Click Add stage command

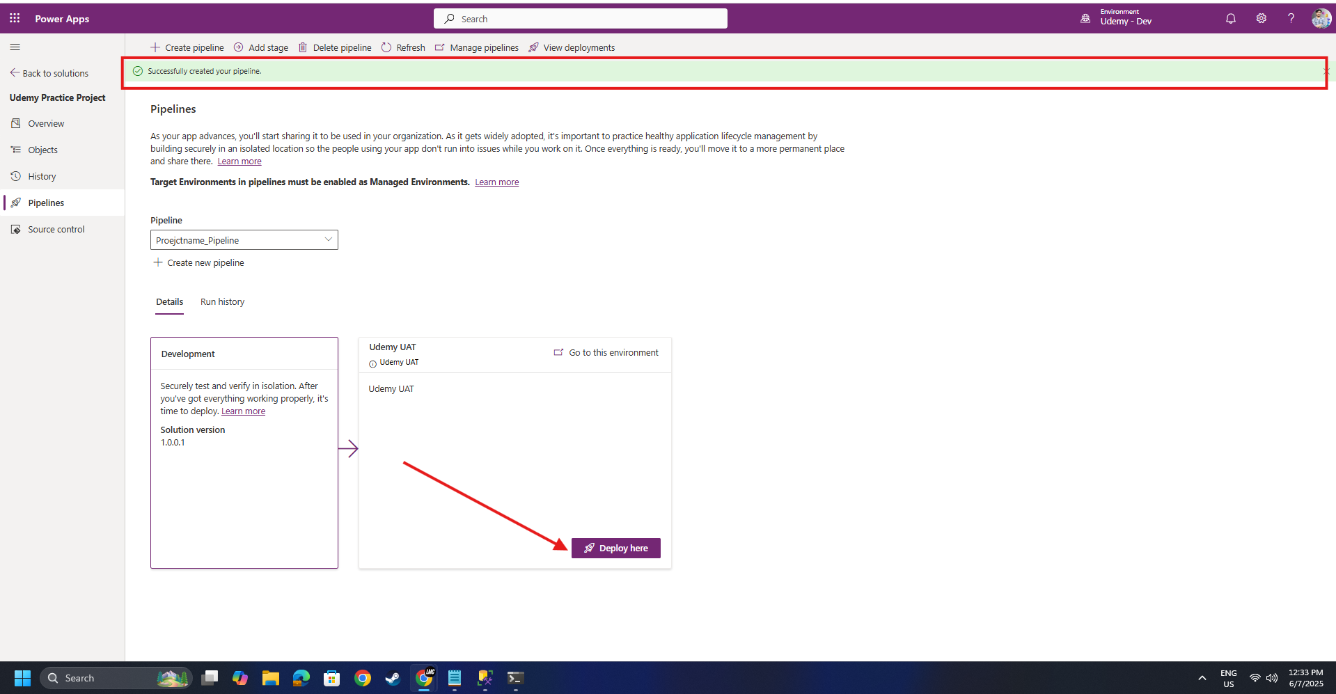click(261, 47)
